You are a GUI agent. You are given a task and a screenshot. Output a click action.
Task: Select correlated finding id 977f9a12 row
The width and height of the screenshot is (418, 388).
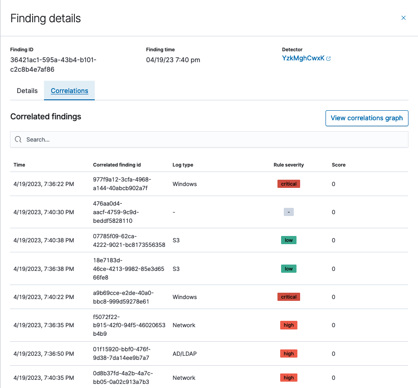[122, 184]
